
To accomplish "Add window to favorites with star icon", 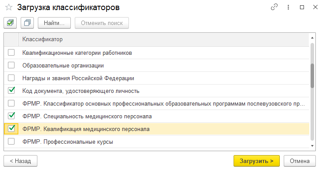I will click(x=9, y=7).
